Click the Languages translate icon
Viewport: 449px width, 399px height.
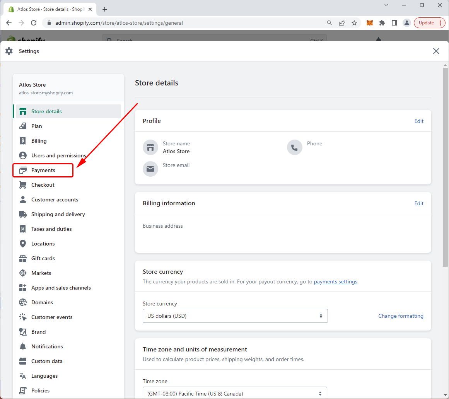(23, 376)
